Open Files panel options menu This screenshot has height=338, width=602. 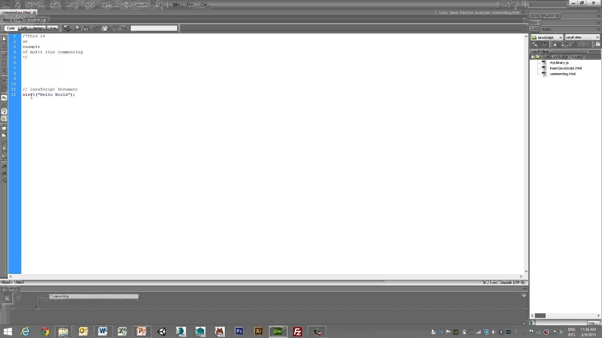click(598, 29)
